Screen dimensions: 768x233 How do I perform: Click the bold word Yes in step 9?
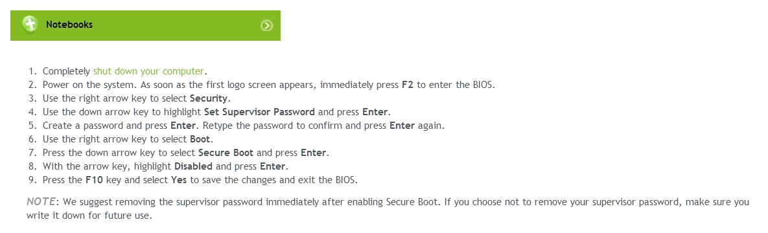[x=180, y=180]
